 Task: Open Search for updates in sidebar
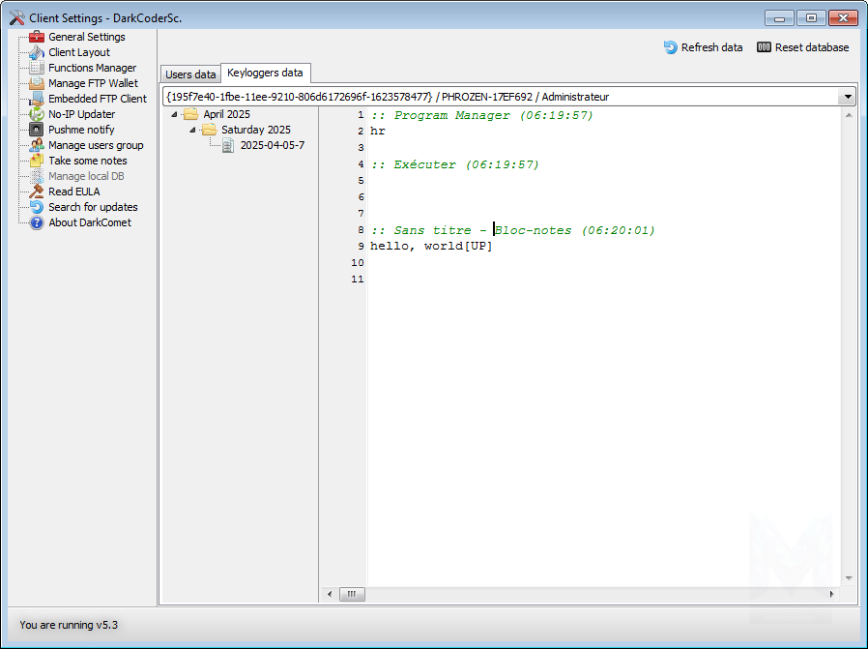(x=93, y=207)
